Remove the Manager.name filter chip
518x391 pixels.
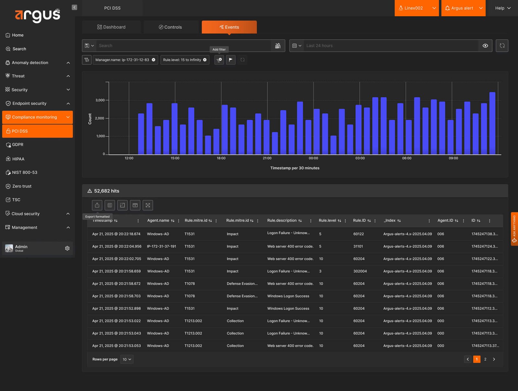pos(153,60)
